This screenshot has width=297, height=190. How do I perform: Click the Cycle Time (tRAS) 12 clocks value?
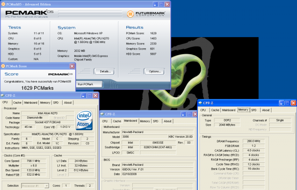(x=254, y=165)
